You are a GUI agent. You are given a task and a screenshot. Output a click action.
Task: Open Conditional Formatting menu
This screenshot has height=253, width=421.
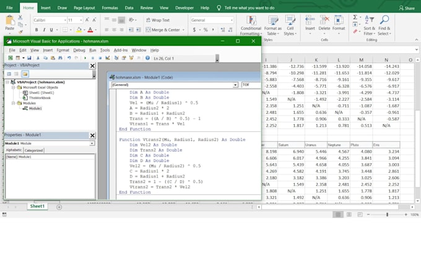[251, 25]
